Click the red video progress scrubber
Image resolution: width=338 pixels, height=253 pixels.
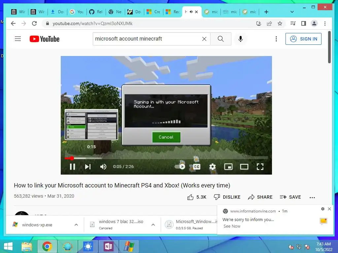click(x=72, y=158)
